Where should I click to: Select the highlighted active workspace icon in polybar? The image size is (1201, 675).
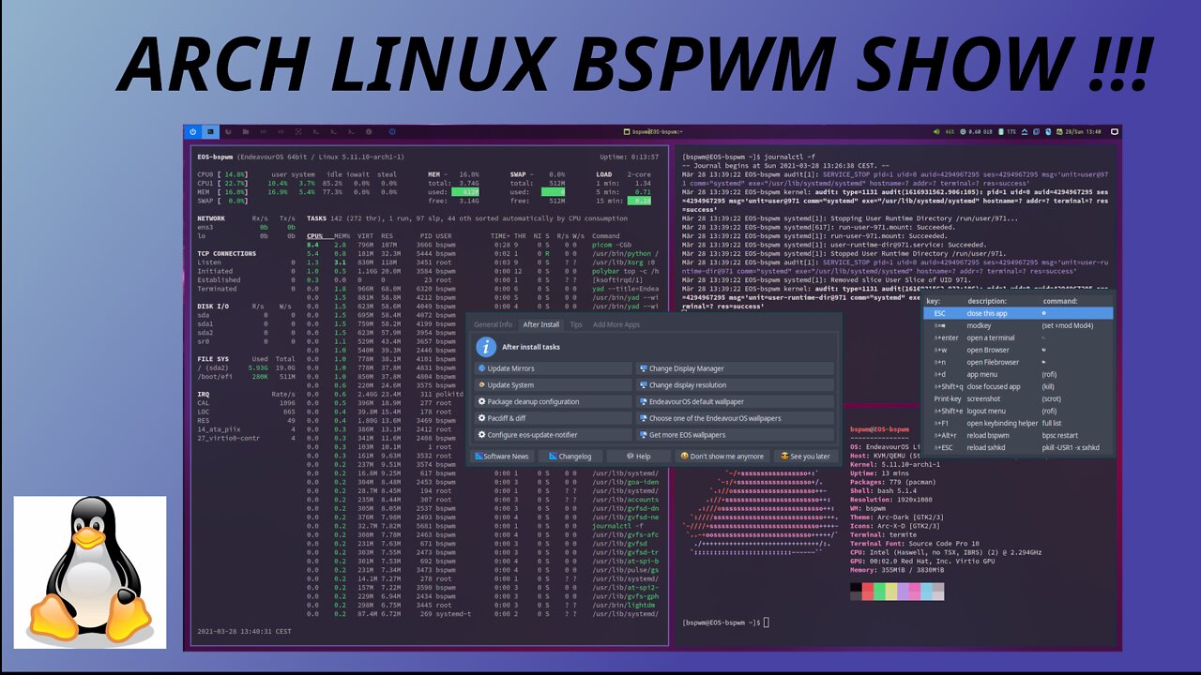(x=211, y=132)
